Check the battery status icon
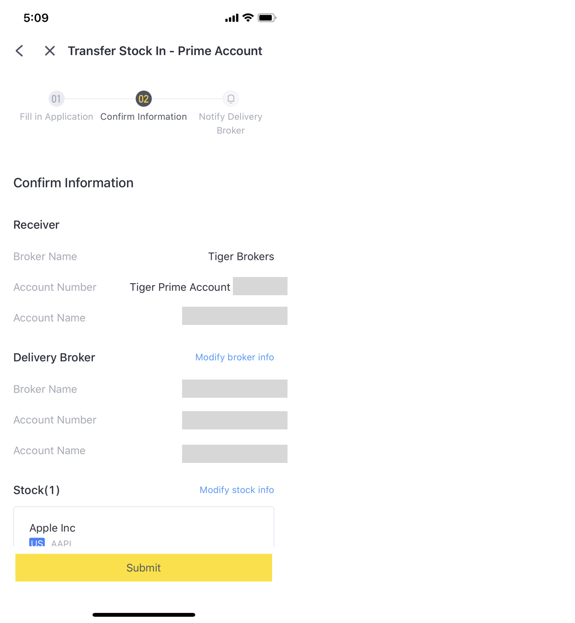Screen dimensions: 575x623 coord(267,18)
